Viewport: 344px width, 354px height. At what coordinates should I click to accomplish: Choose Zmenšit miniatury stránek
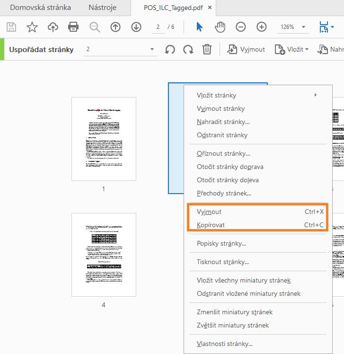pyautogui.click(x=258, y=312)
